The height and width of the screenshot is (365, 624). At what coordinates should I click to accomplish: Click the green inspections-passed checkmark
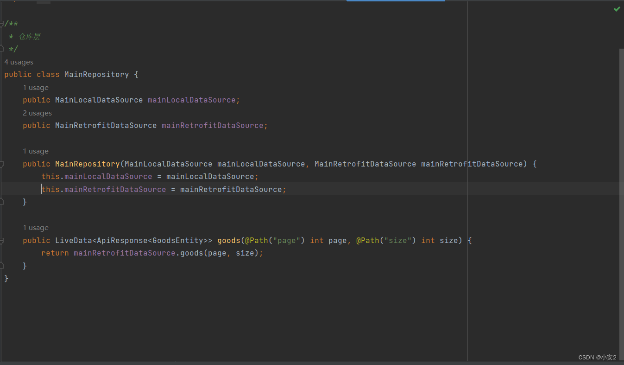(x=617, y=9)
